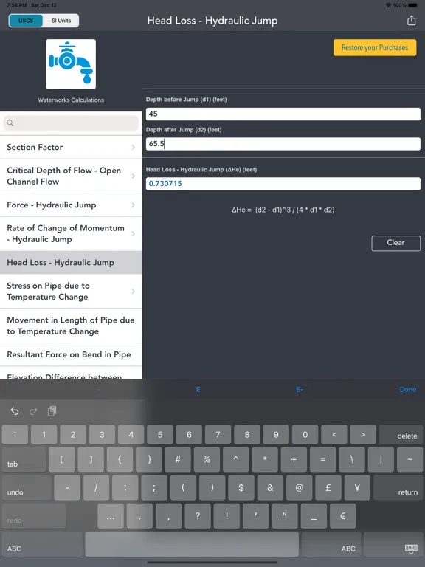Tap the asterisk key
Viewport: 425px width, 567px height.
click(x=265, y=460)
